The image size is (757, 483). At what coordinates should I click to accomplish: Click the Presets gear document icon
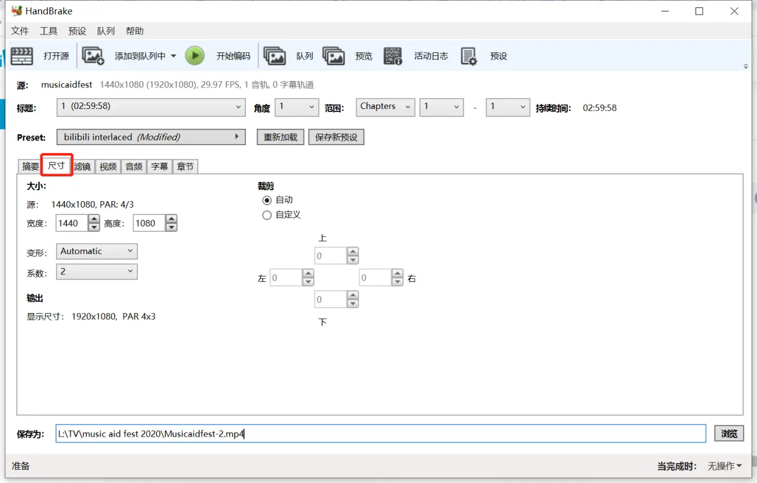[x=469, y=56]
